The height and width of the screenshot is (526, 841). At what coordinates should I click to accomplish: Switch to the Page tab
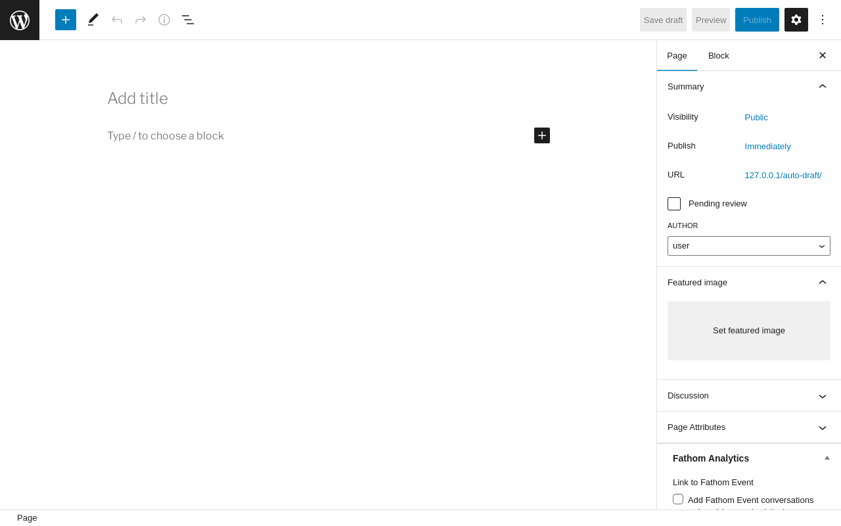[677, 55]
